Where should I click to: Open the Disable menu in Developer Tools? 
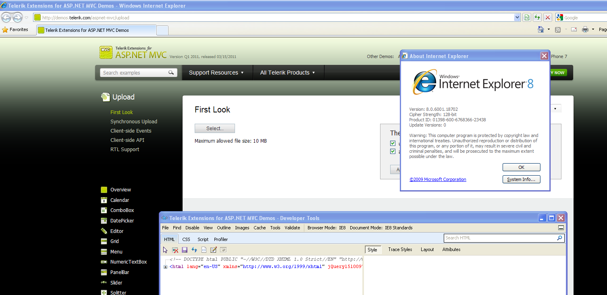coord(192,228)
